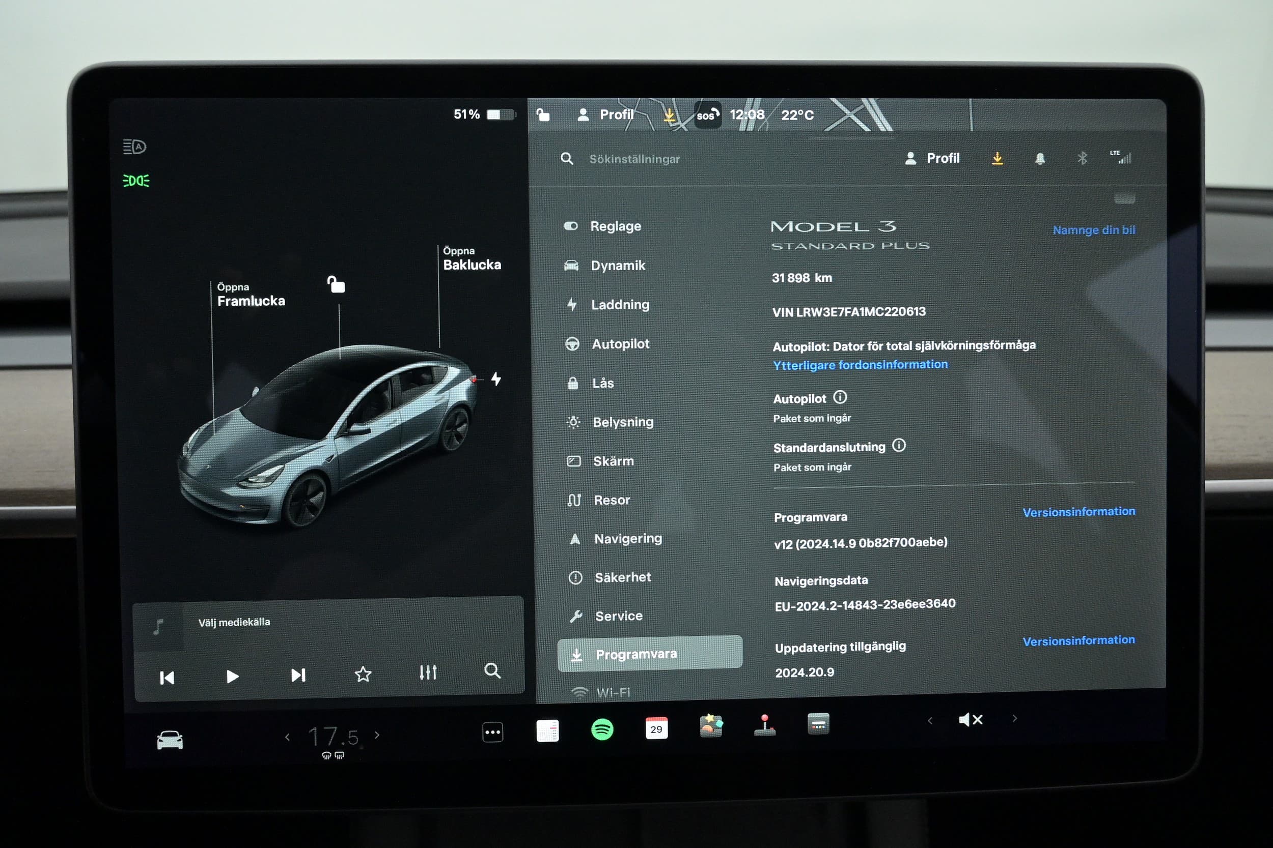The width and height of the screenshot is (1273, 848).
Task: Open Profil in the top status bar
Action: (605, 114)
